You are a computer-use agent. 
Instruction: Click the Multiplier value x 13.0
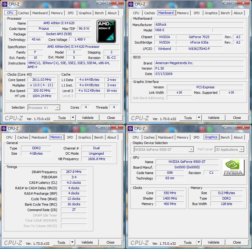click(x=42, y=85)
